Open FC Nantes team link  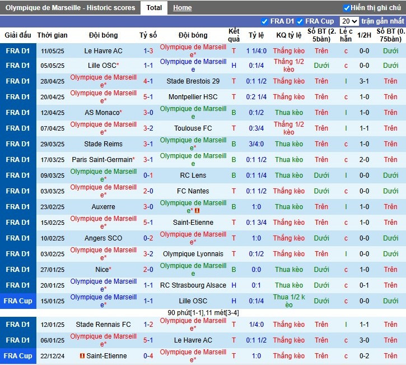[x=193, y=191]
